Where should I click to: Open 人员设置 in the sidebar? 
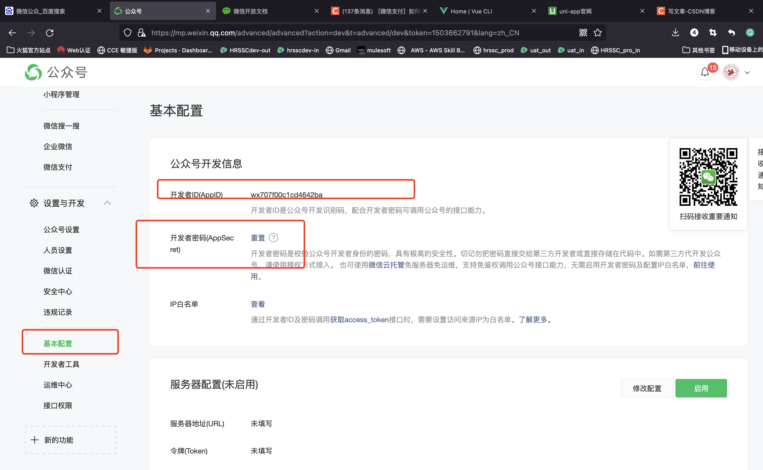point(58,250)
